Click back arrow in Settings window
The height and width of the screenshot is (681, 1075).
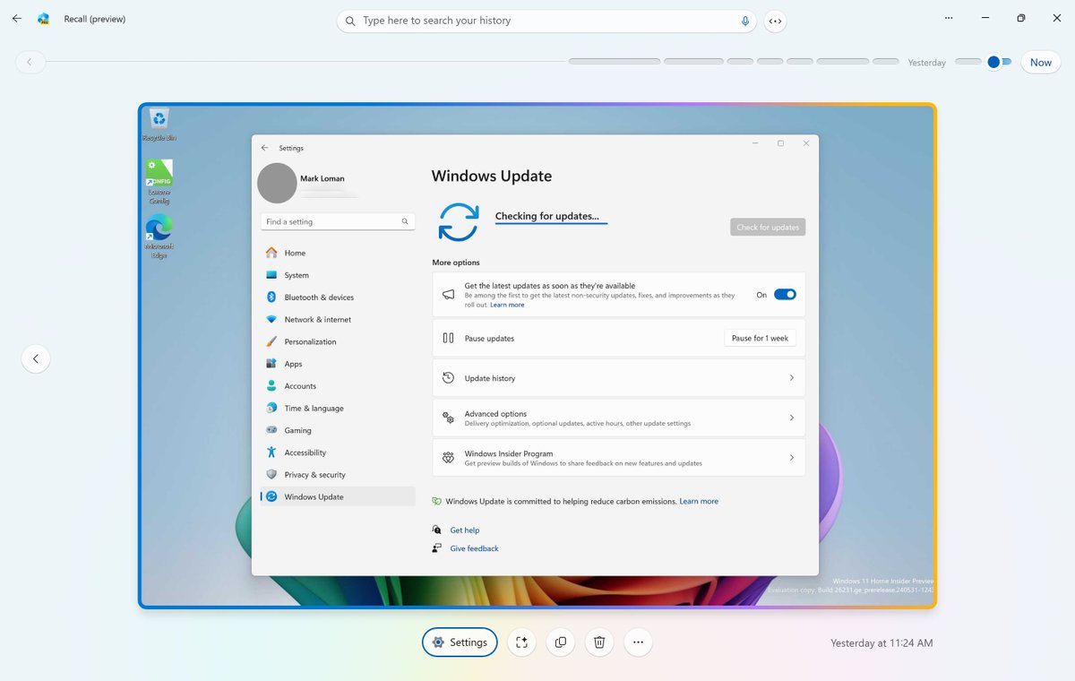(264, 148)
